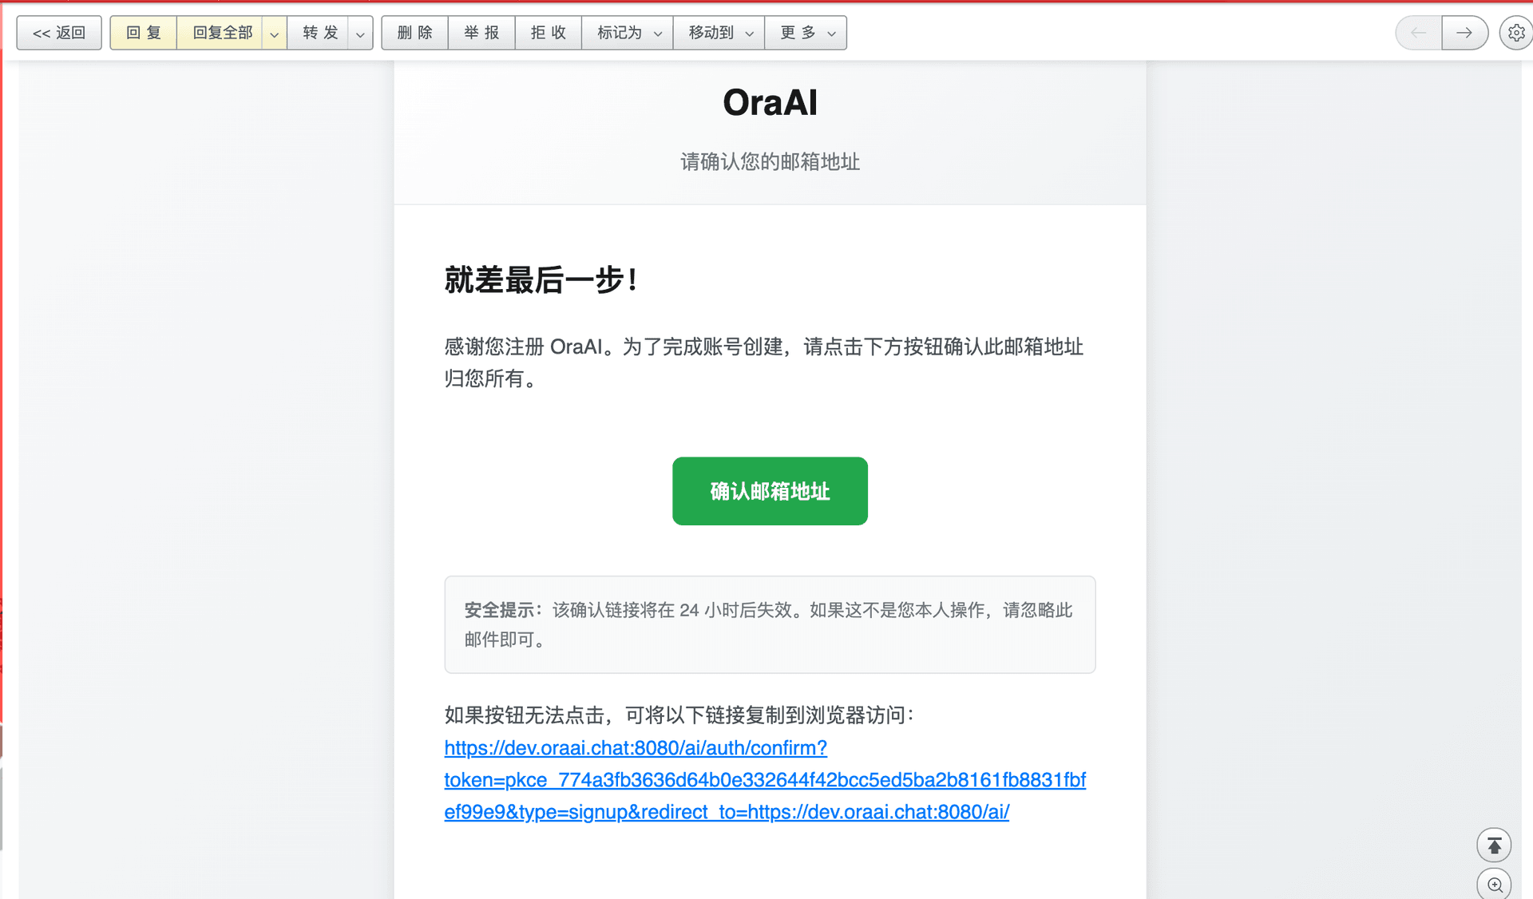This screenshot has height=899, width=1533.
Task: Click the 拒收 toolbar button to block sender
Action: click(548, 33)
